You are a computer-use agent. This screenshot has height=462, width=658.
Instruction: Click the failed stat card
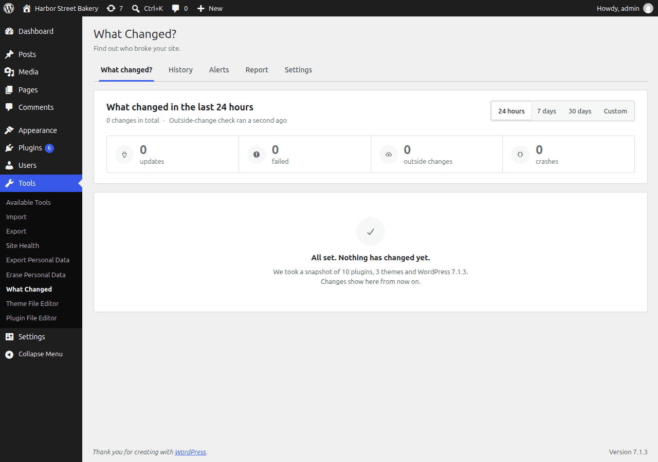point(305,154)
